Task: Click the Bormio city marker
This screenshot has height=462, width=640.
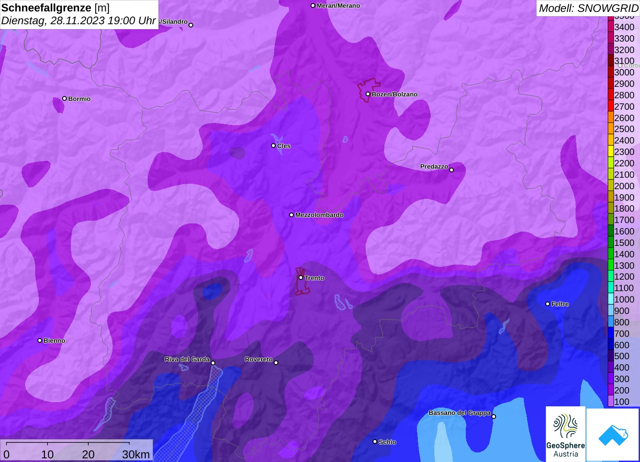Action: pos(64,98)
